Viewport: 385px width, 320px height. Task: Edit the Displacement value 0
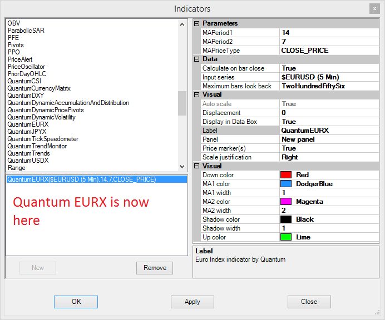(329, 113)
